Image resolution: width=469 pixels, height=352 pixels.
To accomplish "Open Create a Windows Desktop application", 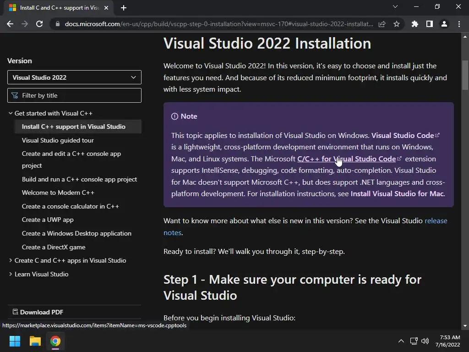I will [76, 233].
